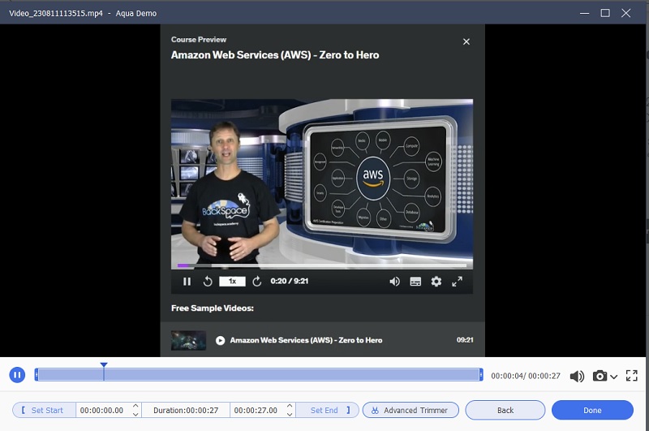The image size is (649, 431).
Task: Mute the course player volume icon
Action: point(394,282)
